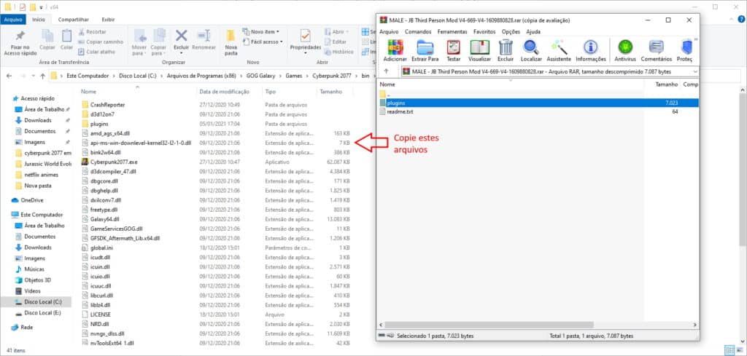The width and height of the screenshot is (747, 356).
Task: Open the Arquivo tab in Explorer
Action: click(13, 20)
